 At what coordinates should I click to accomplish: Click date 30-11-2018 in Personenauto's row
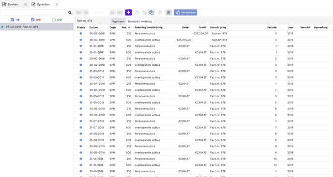click(x=97, y=171)
